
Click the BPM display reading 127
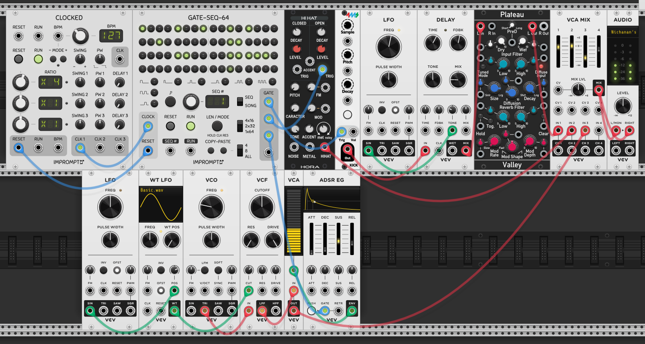click(111, 36)
